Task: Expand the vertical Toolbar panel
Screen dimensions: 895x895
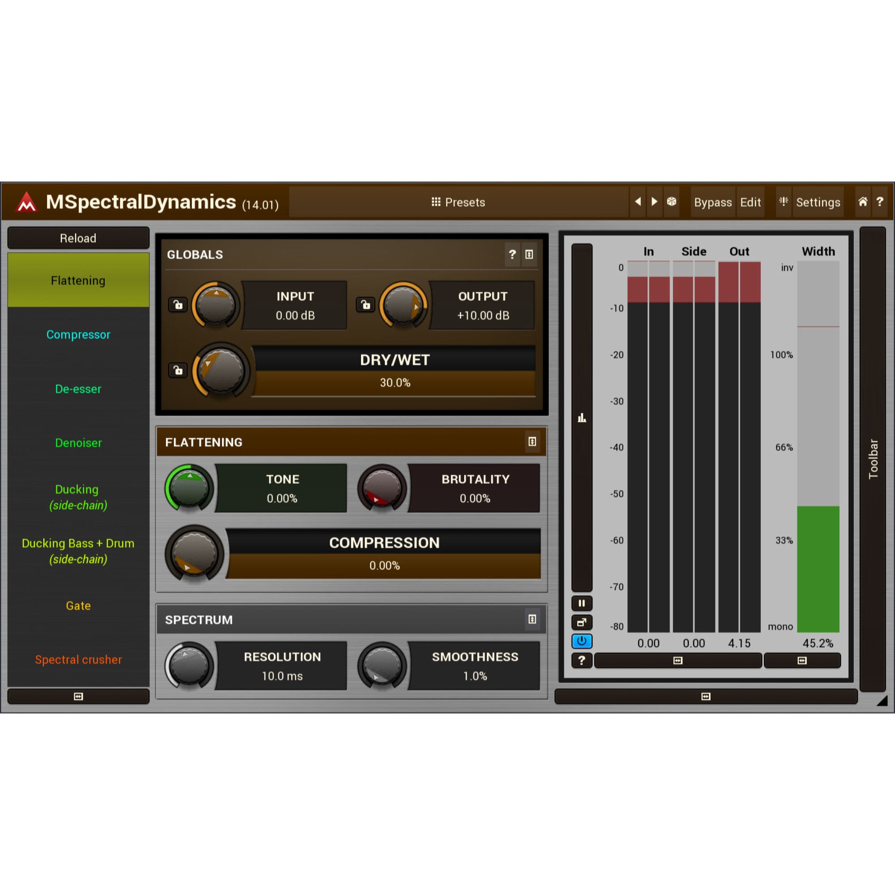Action: 873,459
